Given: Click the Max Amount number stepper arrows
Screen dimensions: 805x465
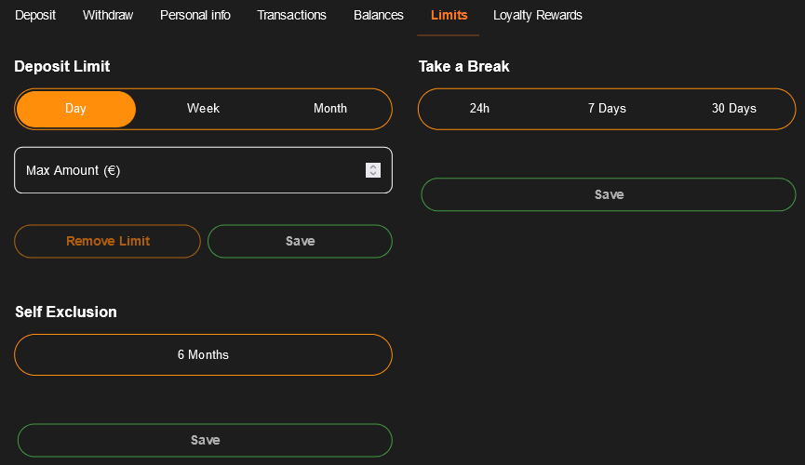Looking at the screenshot, I should tap(373, 170).
